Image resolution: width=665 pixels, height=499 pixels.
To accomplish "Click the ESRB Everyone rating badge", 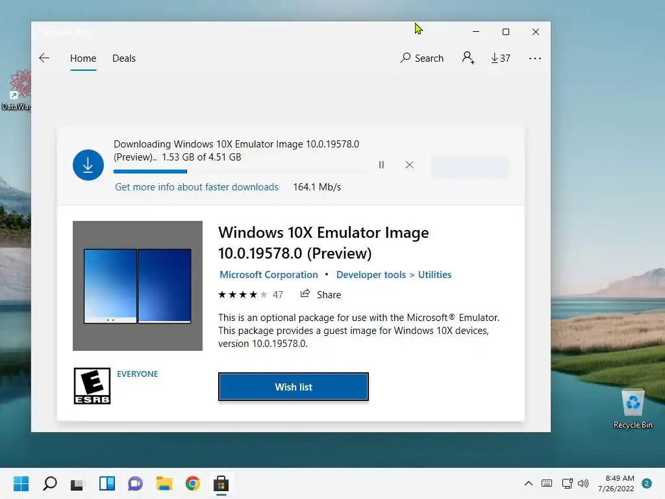I will tap(92, 386).
